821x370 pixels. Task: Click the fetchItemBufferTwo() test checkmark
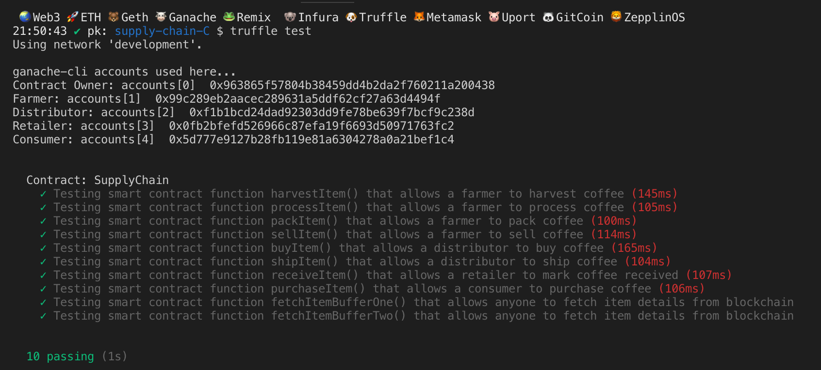[43, 316]
